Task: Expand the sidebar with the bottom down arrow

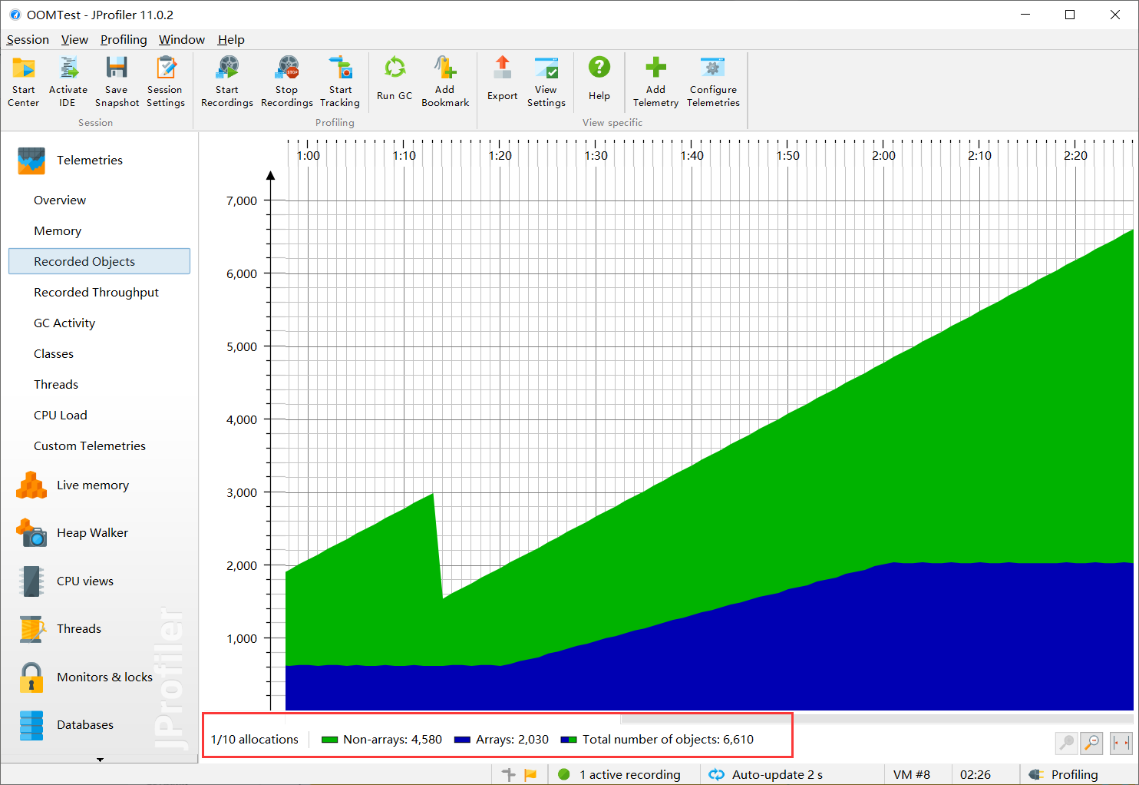Action: pos(100,760)
